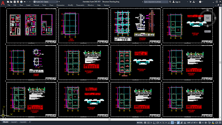
Task: Open the Draw menu
Action: pos(51,5)
